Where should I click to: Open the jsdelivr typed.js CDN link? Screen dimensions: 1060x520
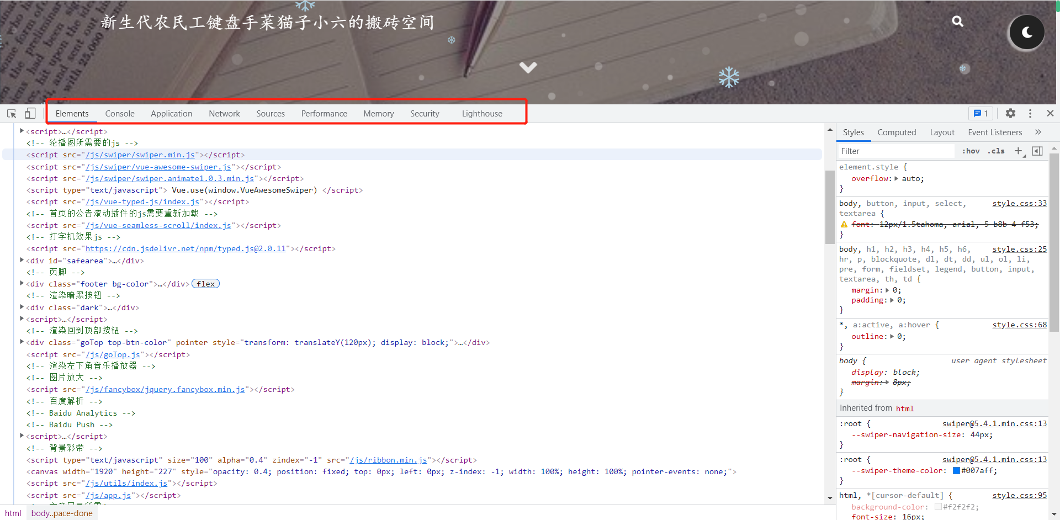(185, 248)
